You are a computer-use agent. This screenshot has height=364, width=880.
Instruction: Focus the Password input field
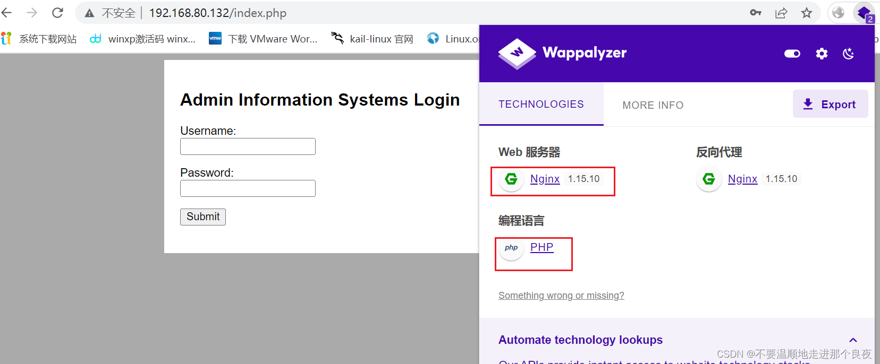pos(248,188)
